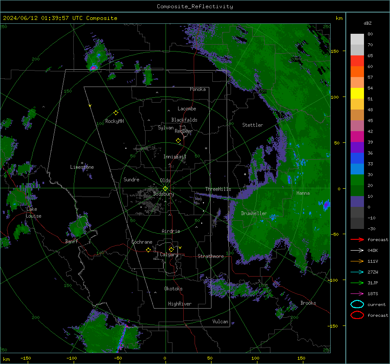Click the purple 10 dBZ color swatch
This screenshot has width=390, height=364.
click(357, 202)
